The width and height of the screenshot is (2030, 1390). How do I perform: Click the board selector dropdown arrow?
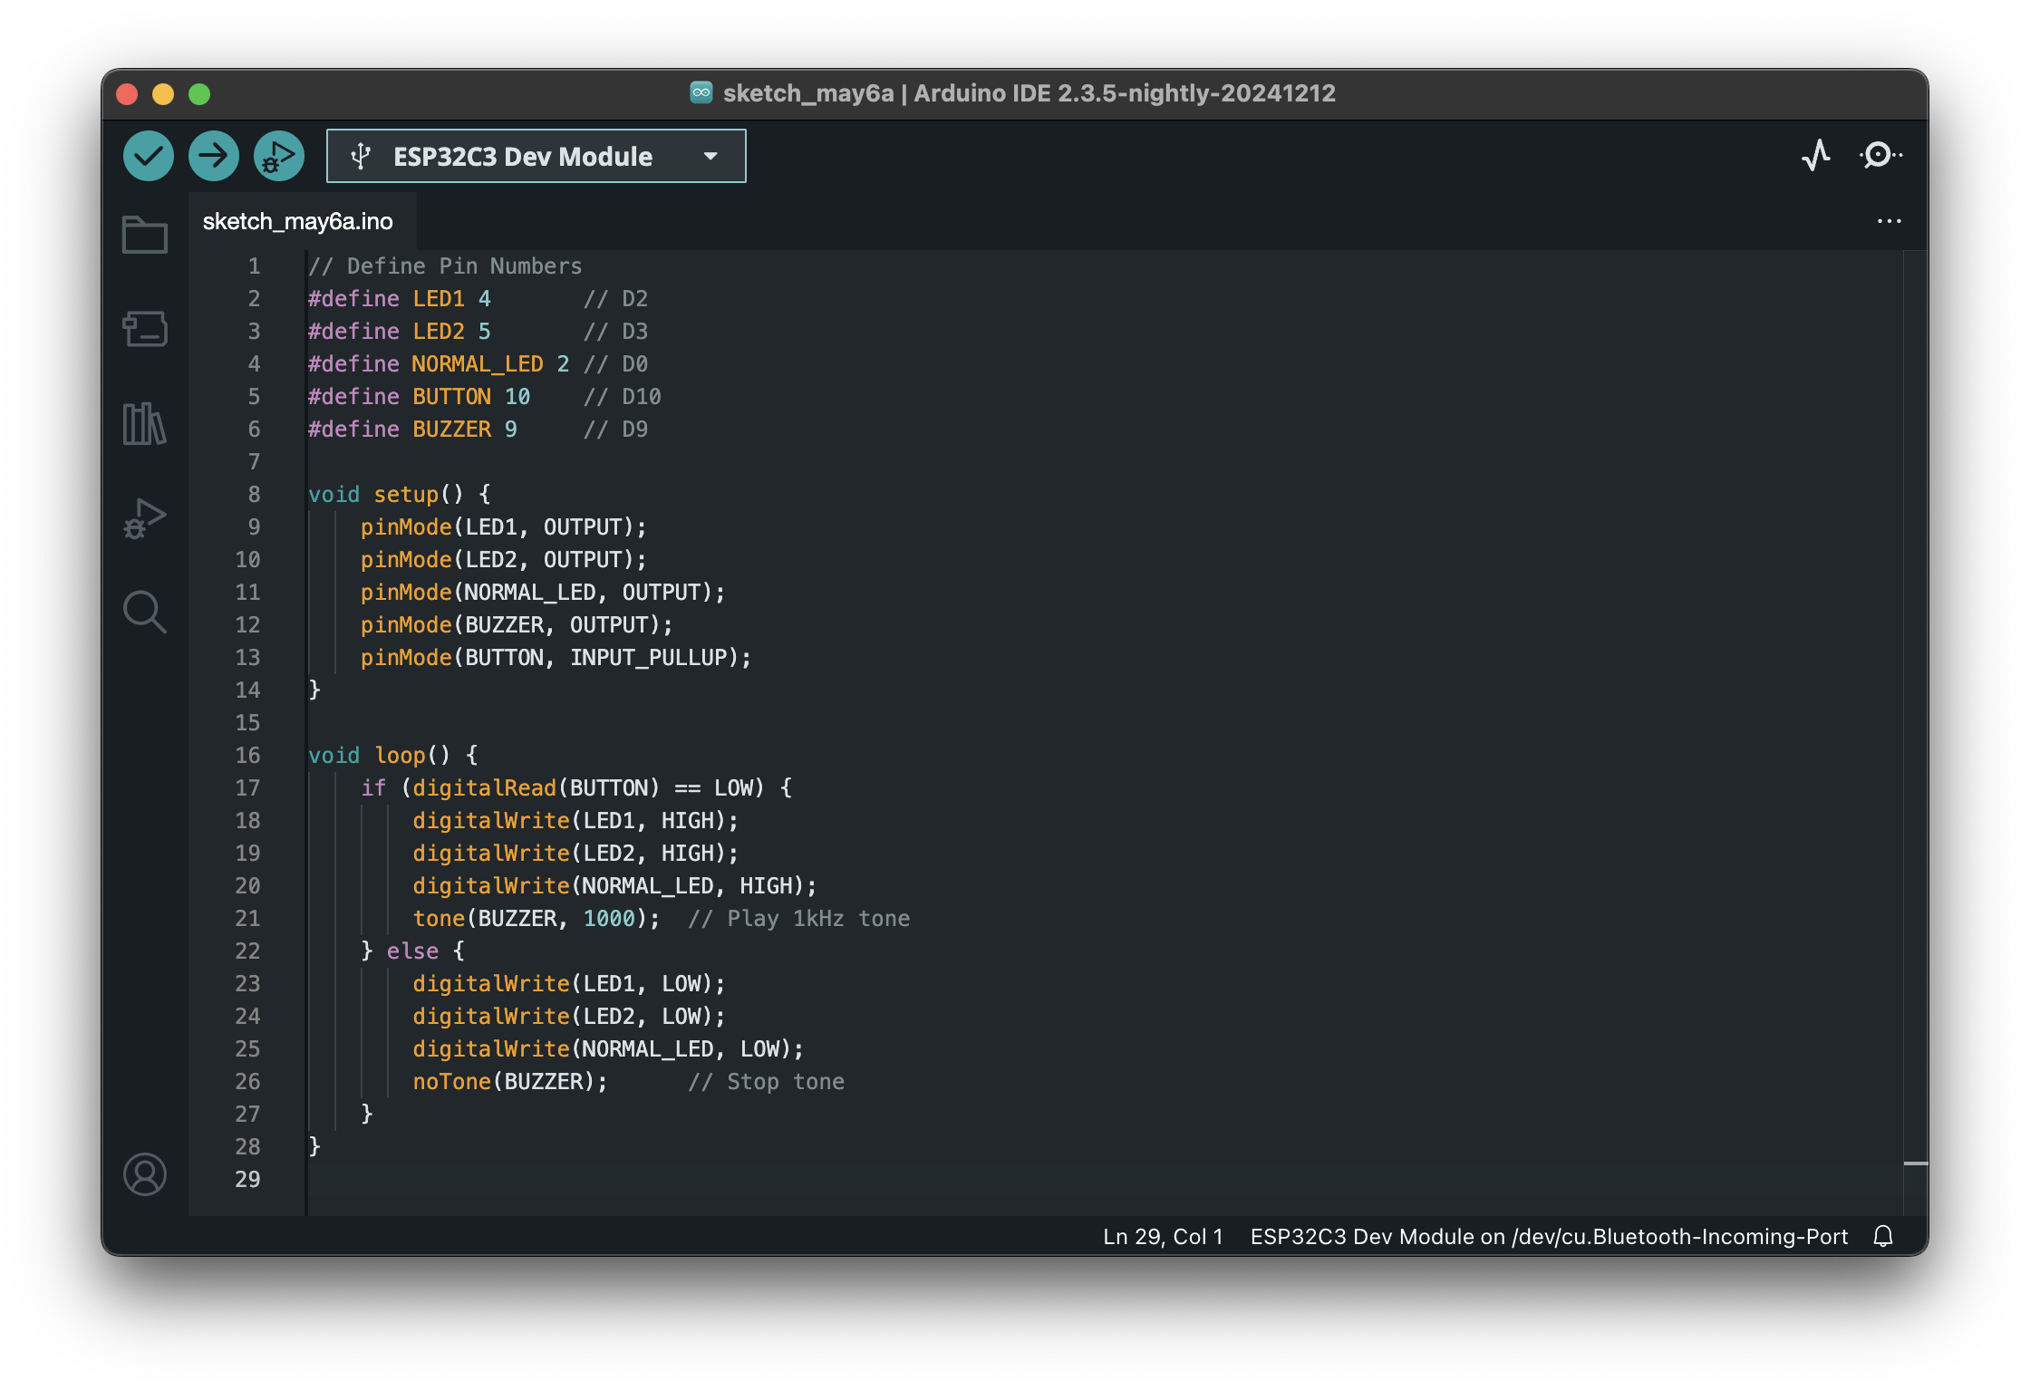pos(710,156)
